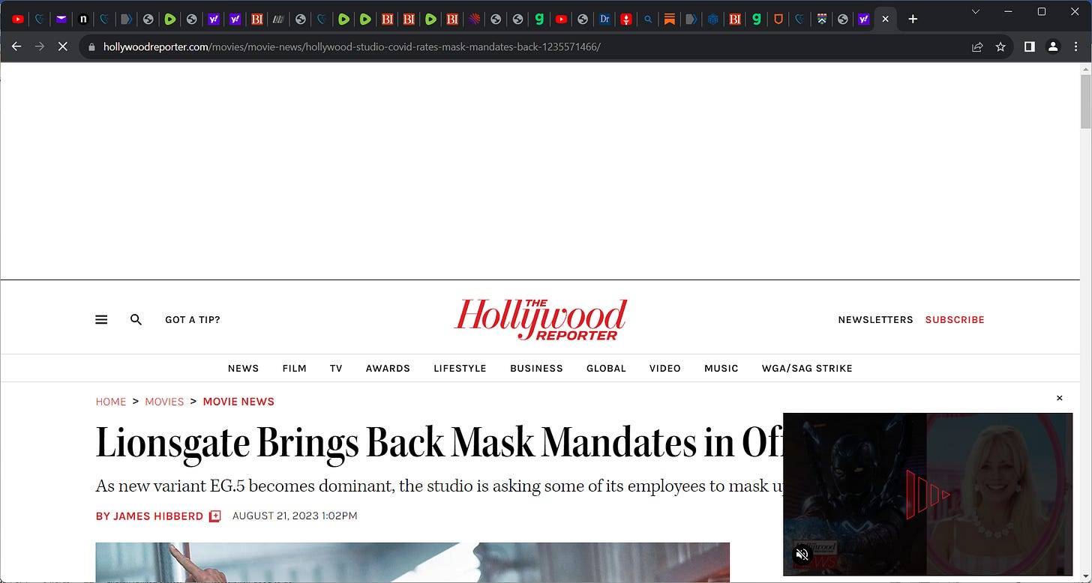Open the FILM section
1092x583 pixels.
click(294, 368)
